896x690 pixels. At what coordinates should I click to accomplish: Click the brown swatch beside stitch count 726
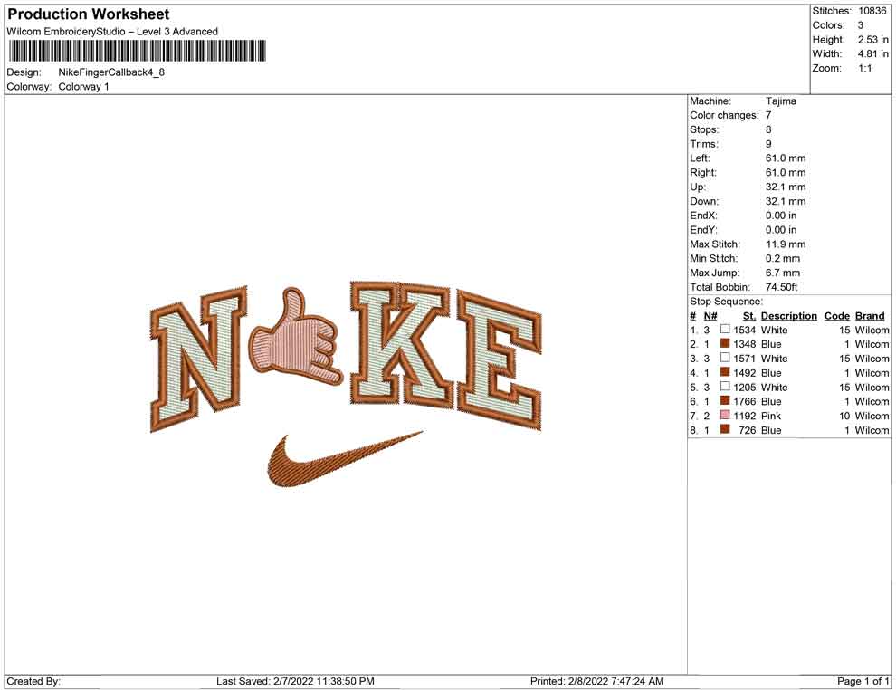[725, 429]
